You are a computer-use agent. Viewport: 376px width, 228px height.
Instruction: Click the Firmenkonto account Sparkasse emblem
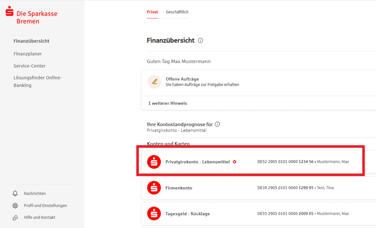click(154, 188)
